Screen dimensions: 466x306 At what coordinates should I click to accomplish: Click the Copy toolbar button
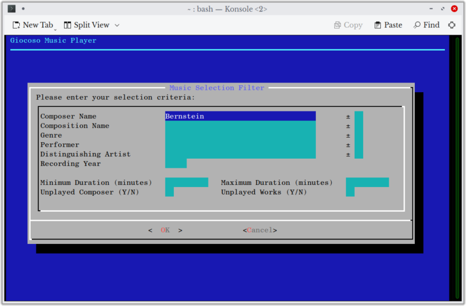tap(348, 25)
